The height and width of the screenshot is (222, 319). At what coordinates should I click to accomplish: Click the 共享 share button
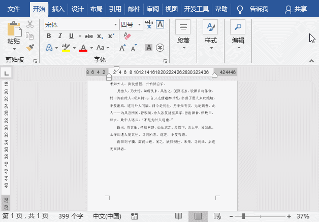tap(296, 9)
